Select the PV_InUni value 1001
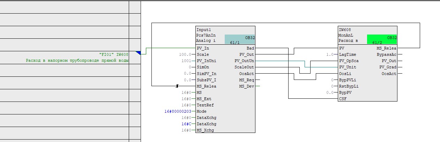This screenshot has height=142, width=440. coord(186,61)
